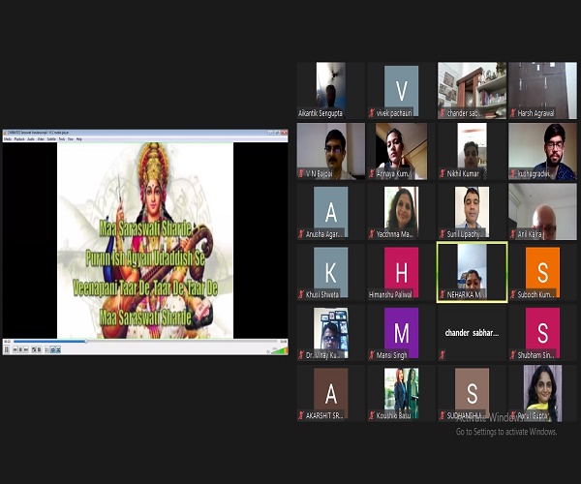
Task: Select Himanshu Paliwal's H avatar tile
Action: (x=401, y=272)
